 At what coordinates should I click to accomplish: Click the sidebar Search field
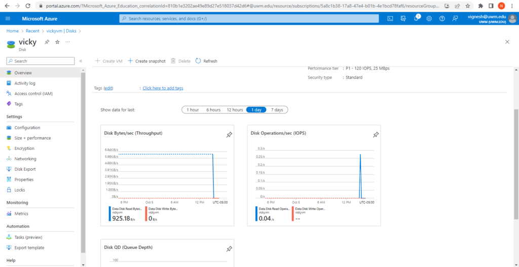click(41, 61)
